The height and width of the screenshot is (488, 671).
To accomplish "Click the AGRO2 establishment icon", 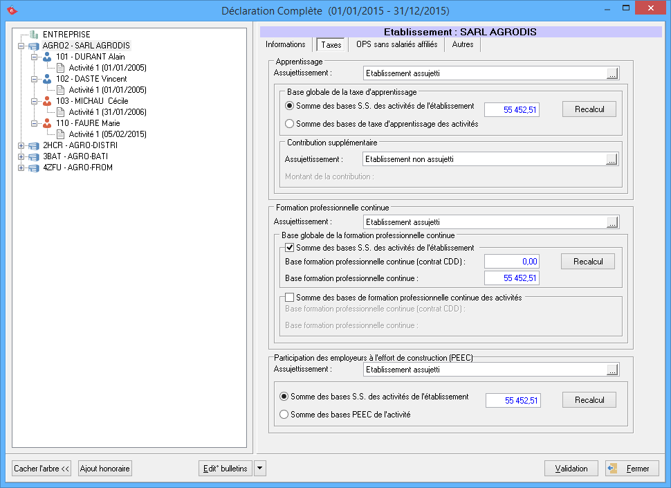I will (x=34, y=46).
